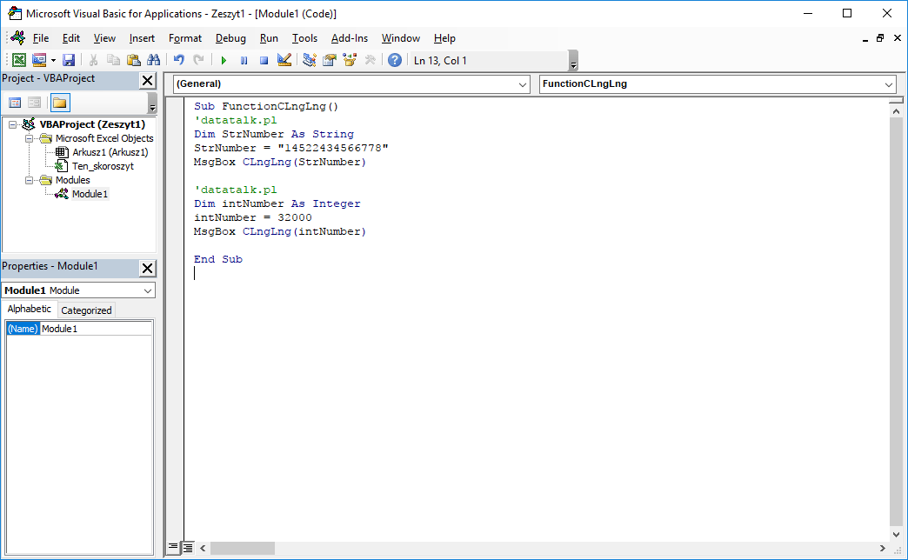Switch to the Categorized properties tab
908x560 pixels.
(85, 310)
